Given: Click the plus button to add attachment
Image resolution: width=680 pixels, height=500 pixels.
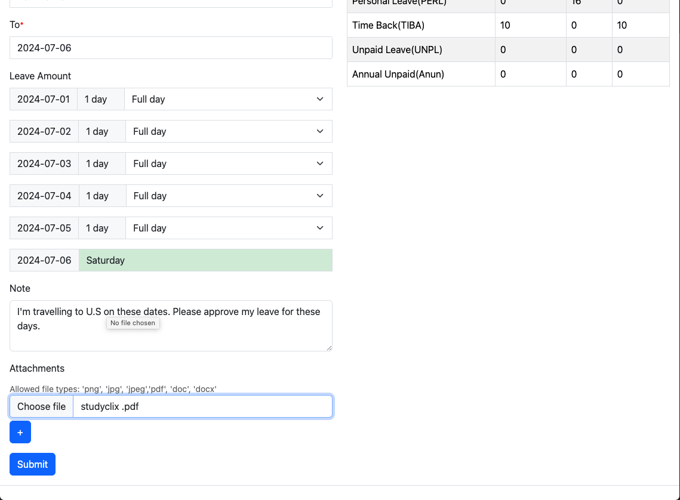Looking at the screenshot, I should pos(20,432).
